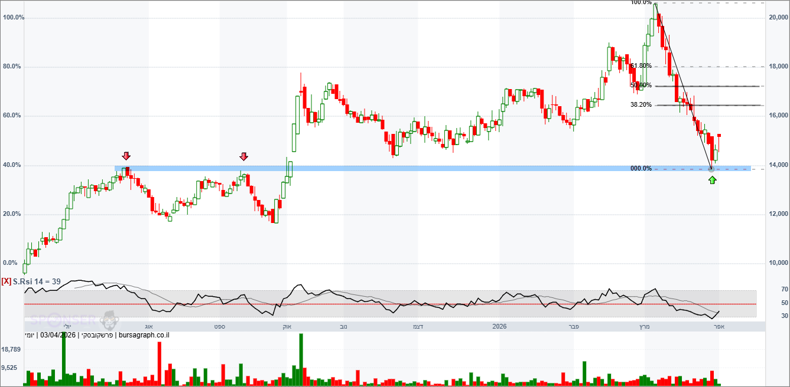Click the נוב month label

click(x=343, y=326)
